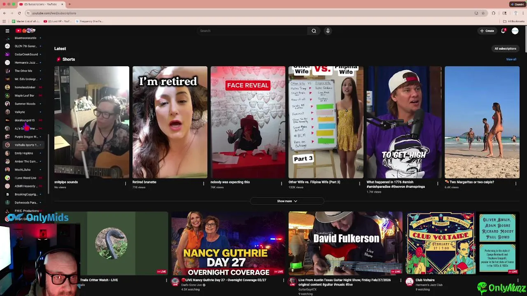The width and height of the screenshot is (527, 296).
Task: Open options for 'What happened in 1776' short
Action: (438, 184)
